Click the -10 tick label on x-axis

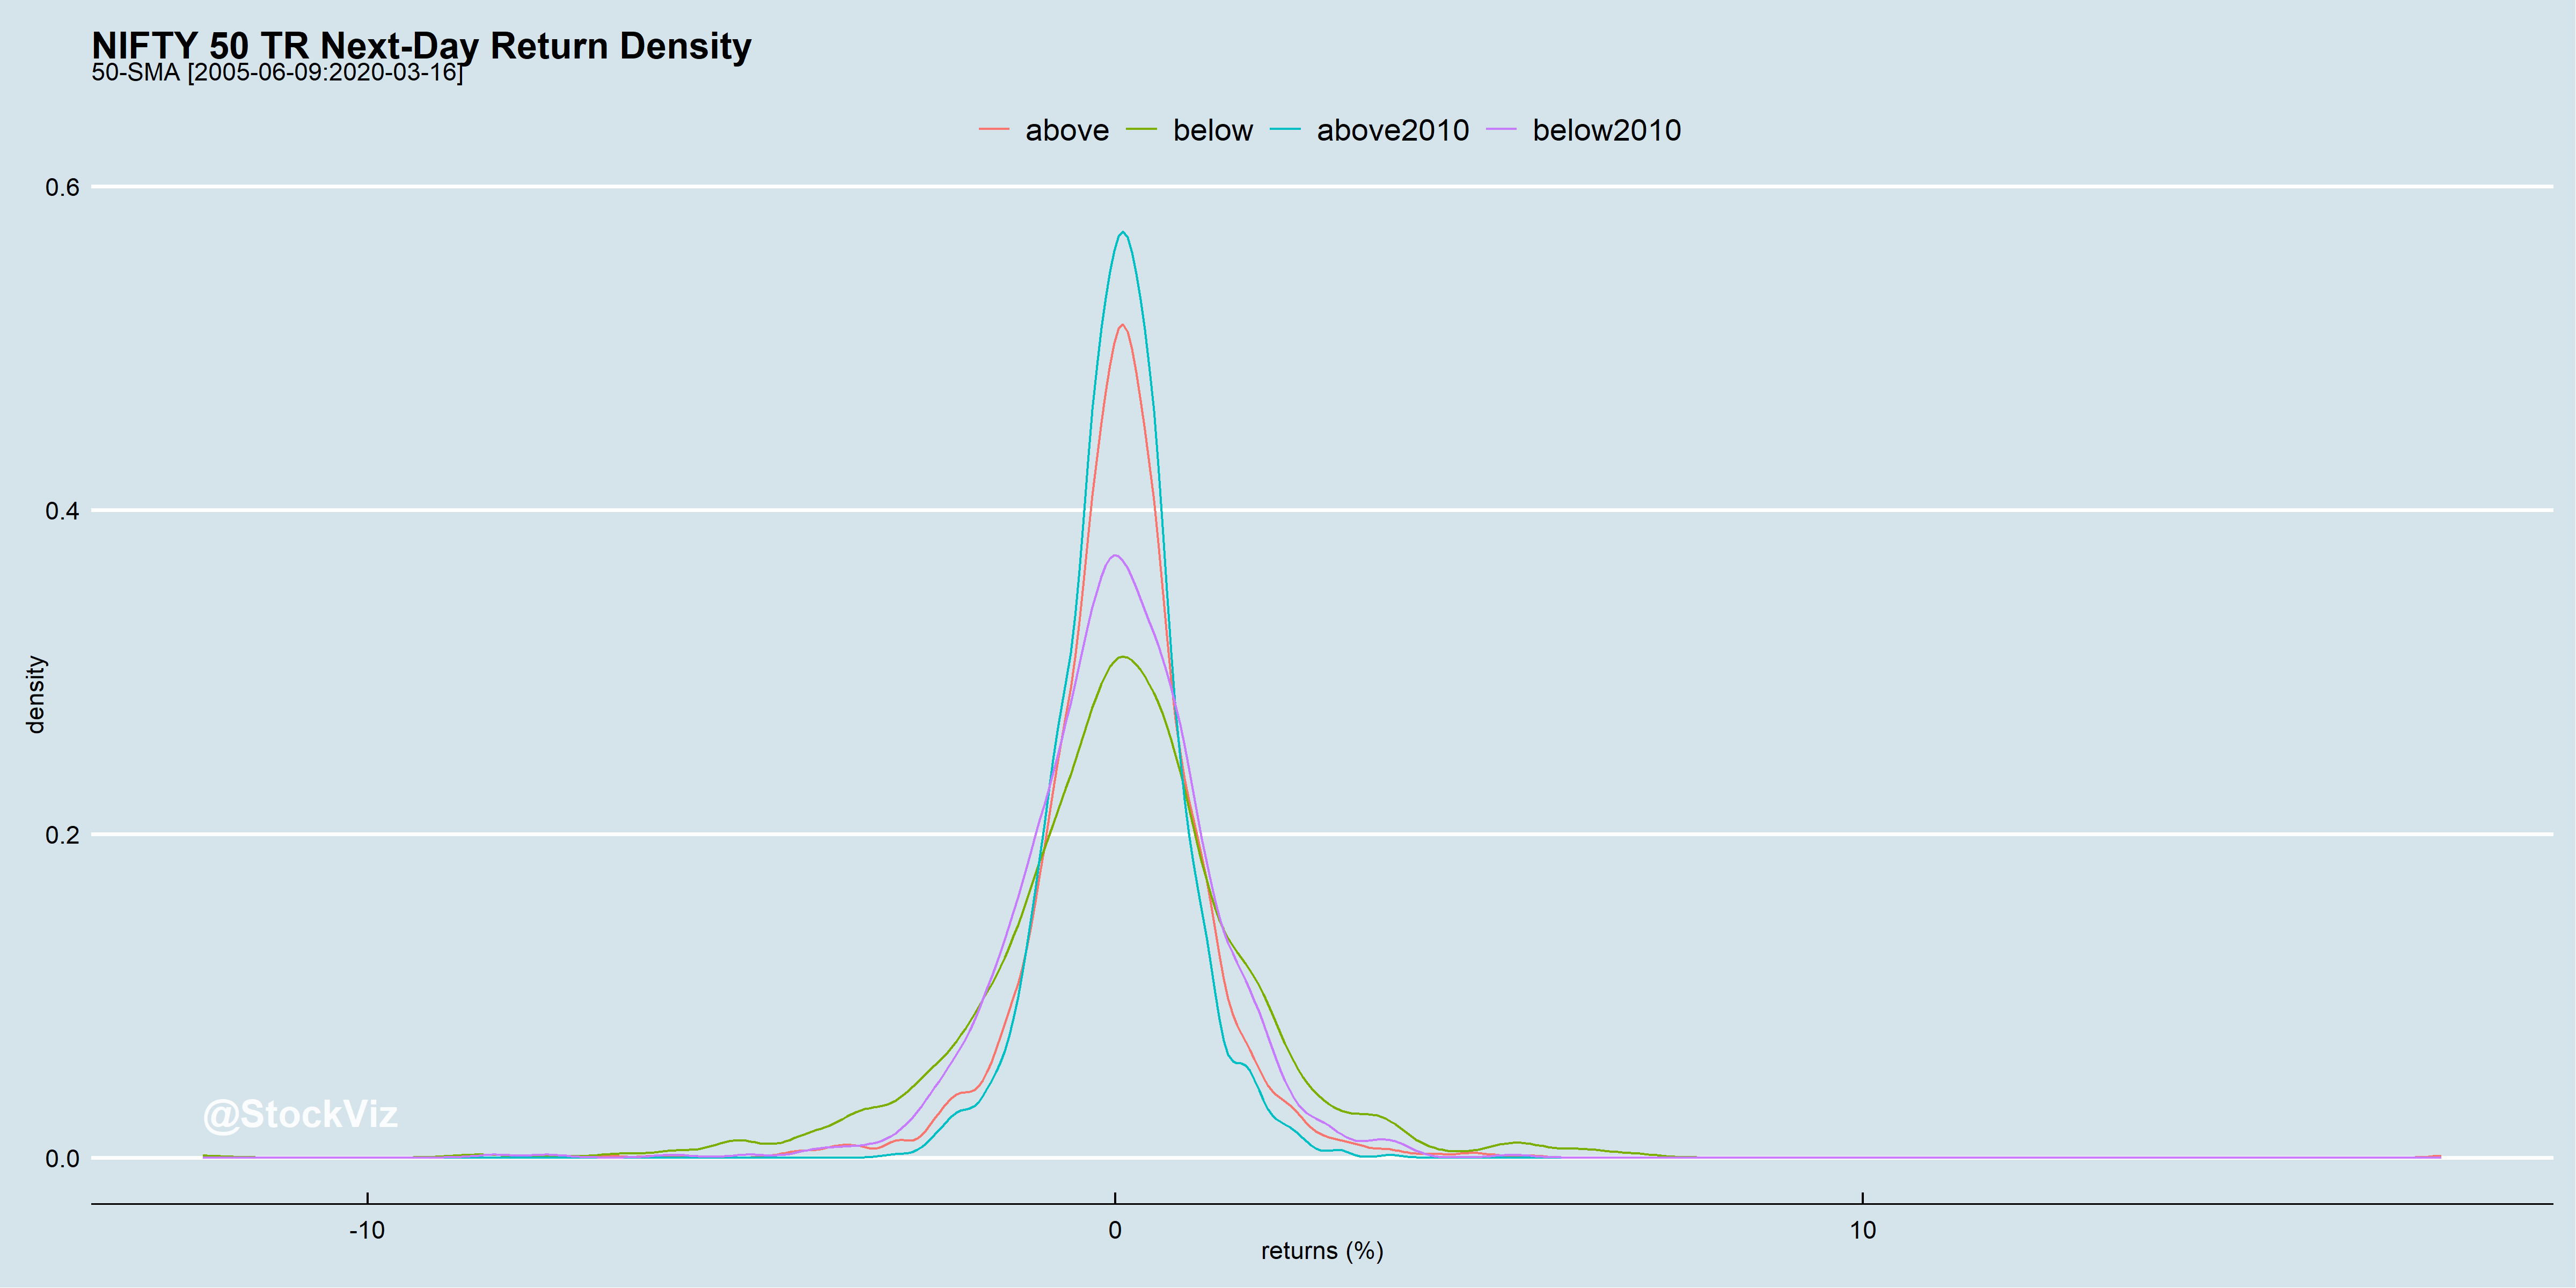tap(366, 1231)
